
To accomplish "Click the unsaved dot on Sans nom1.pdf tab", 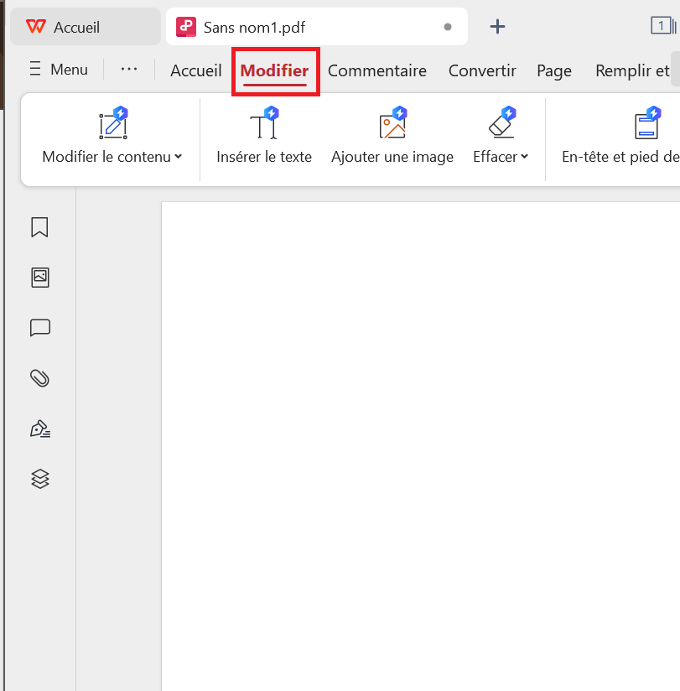I will (447, 27).
